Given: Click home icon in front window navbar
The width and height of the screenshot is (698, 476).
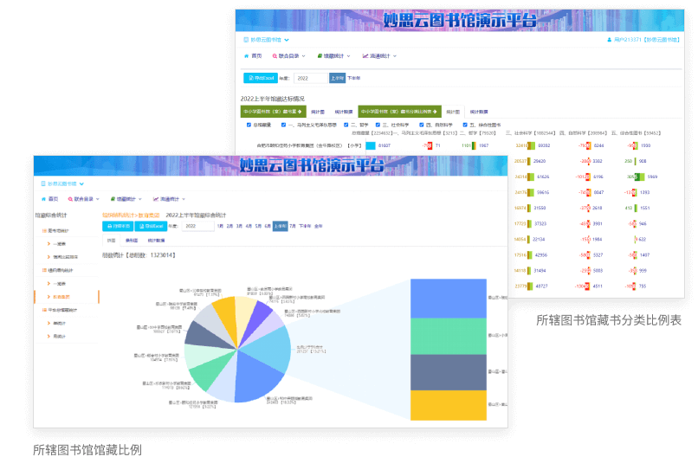Looking at the screenshot, I should tap(43, 198).
